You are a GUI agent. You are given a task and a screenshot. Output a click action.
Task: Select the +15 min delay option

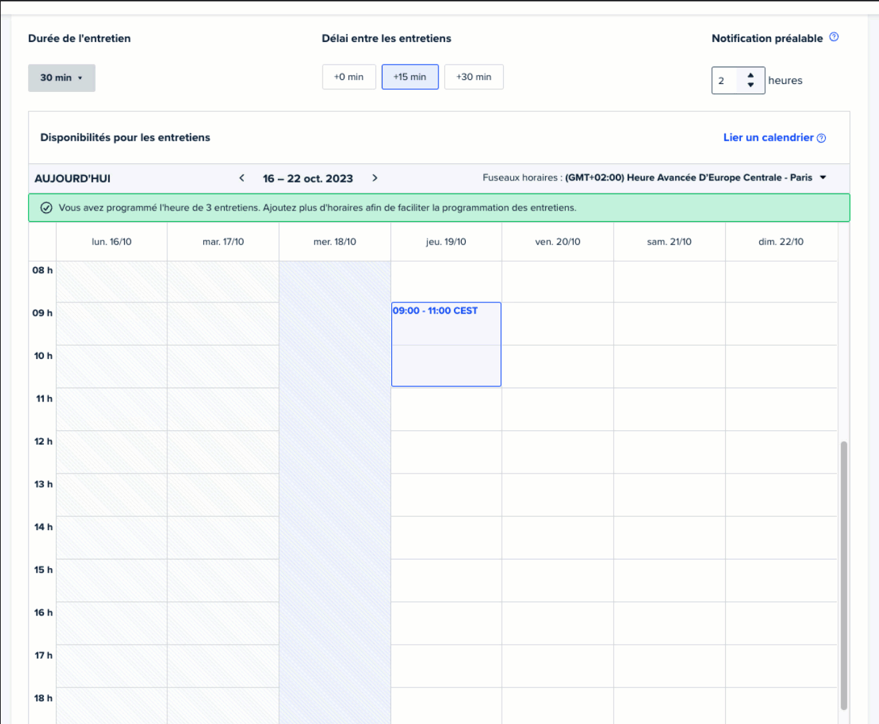[x=410, y=77]
